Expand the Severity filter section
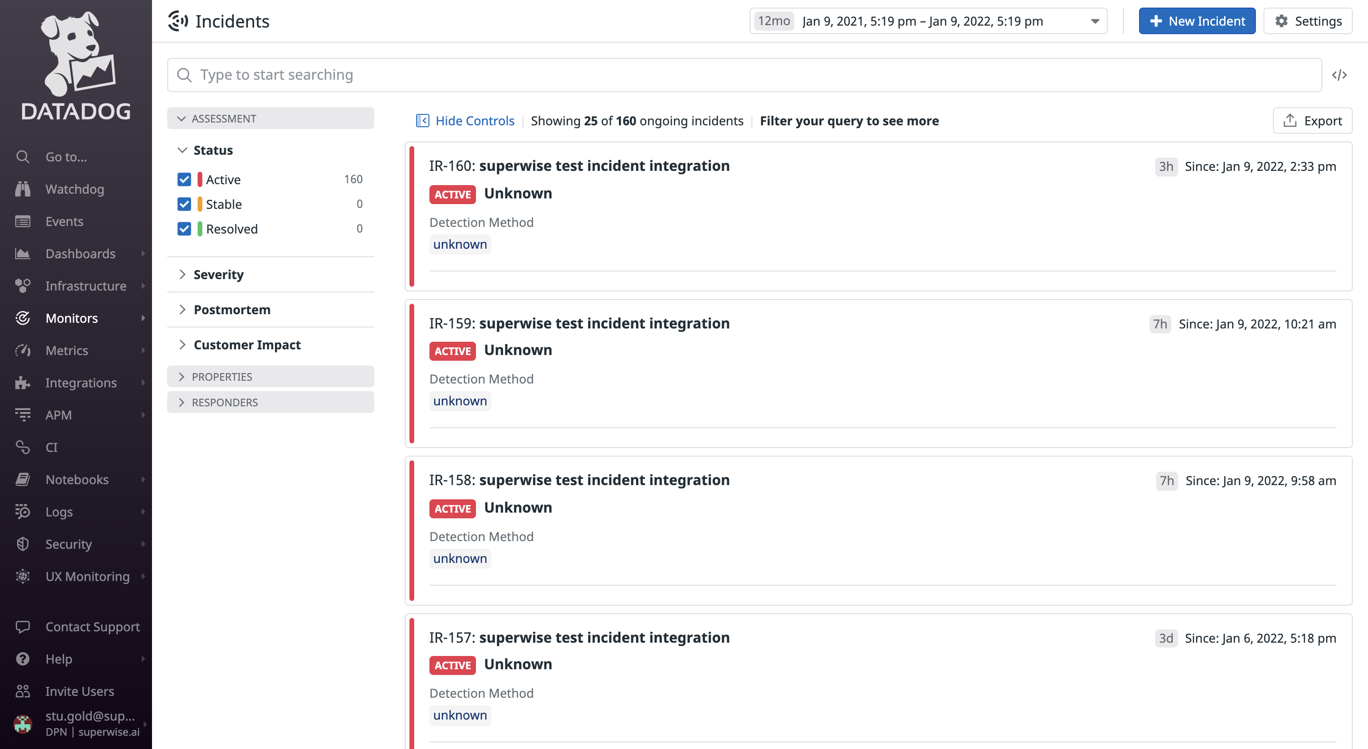 [218, 274]
